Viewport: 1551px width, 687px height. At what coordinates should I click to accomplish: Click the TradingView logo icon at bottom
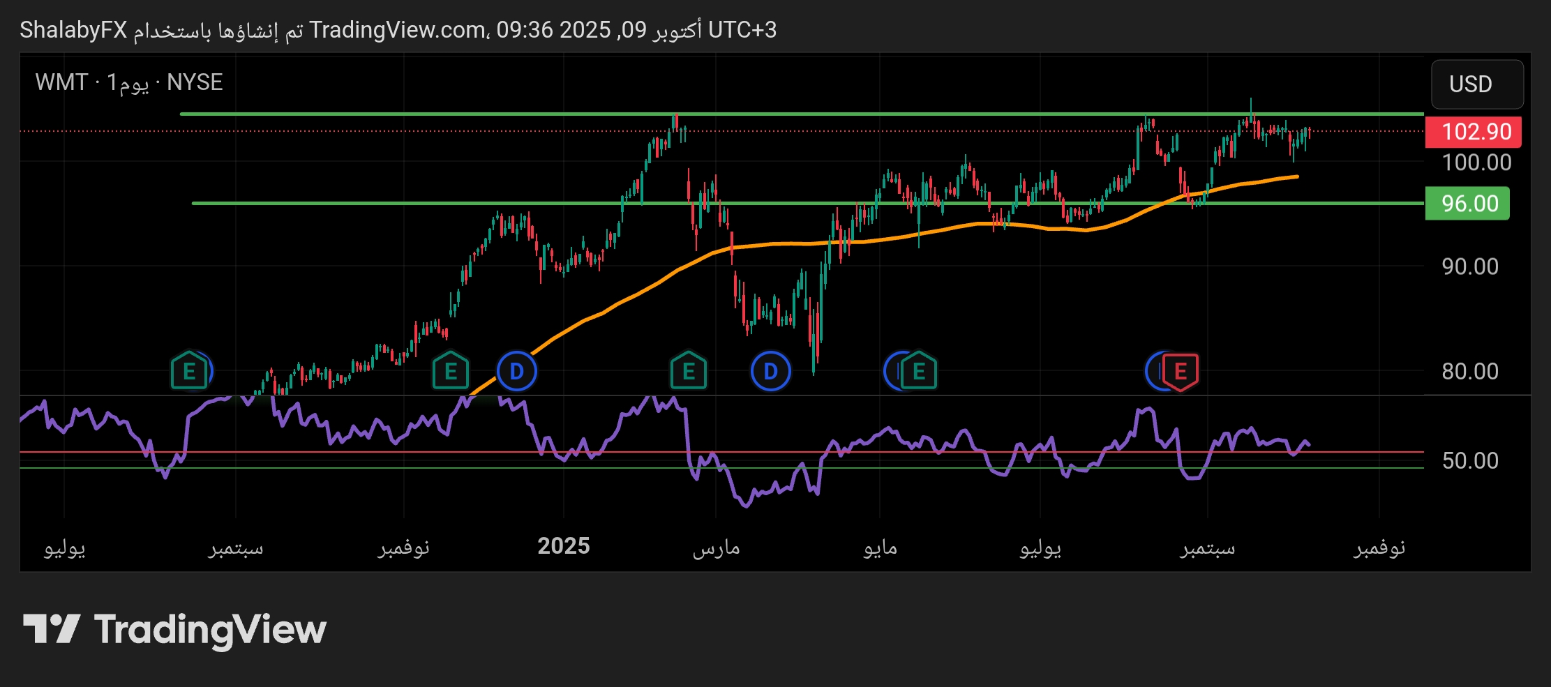[52, 629]
